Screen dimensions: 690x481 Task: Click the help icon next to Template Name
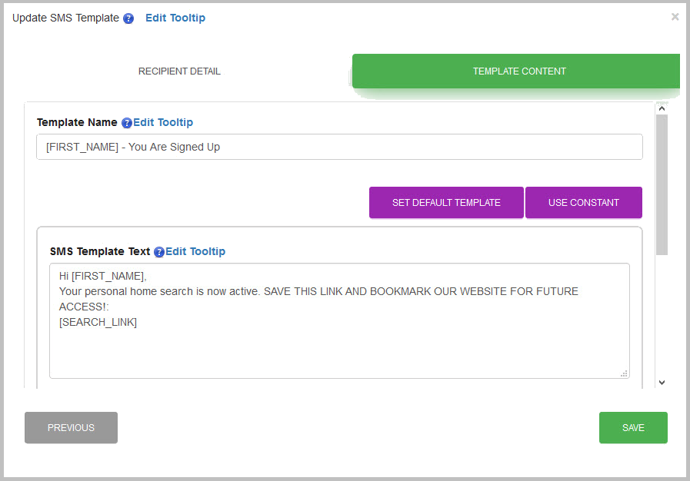click(x=127, y=123)
